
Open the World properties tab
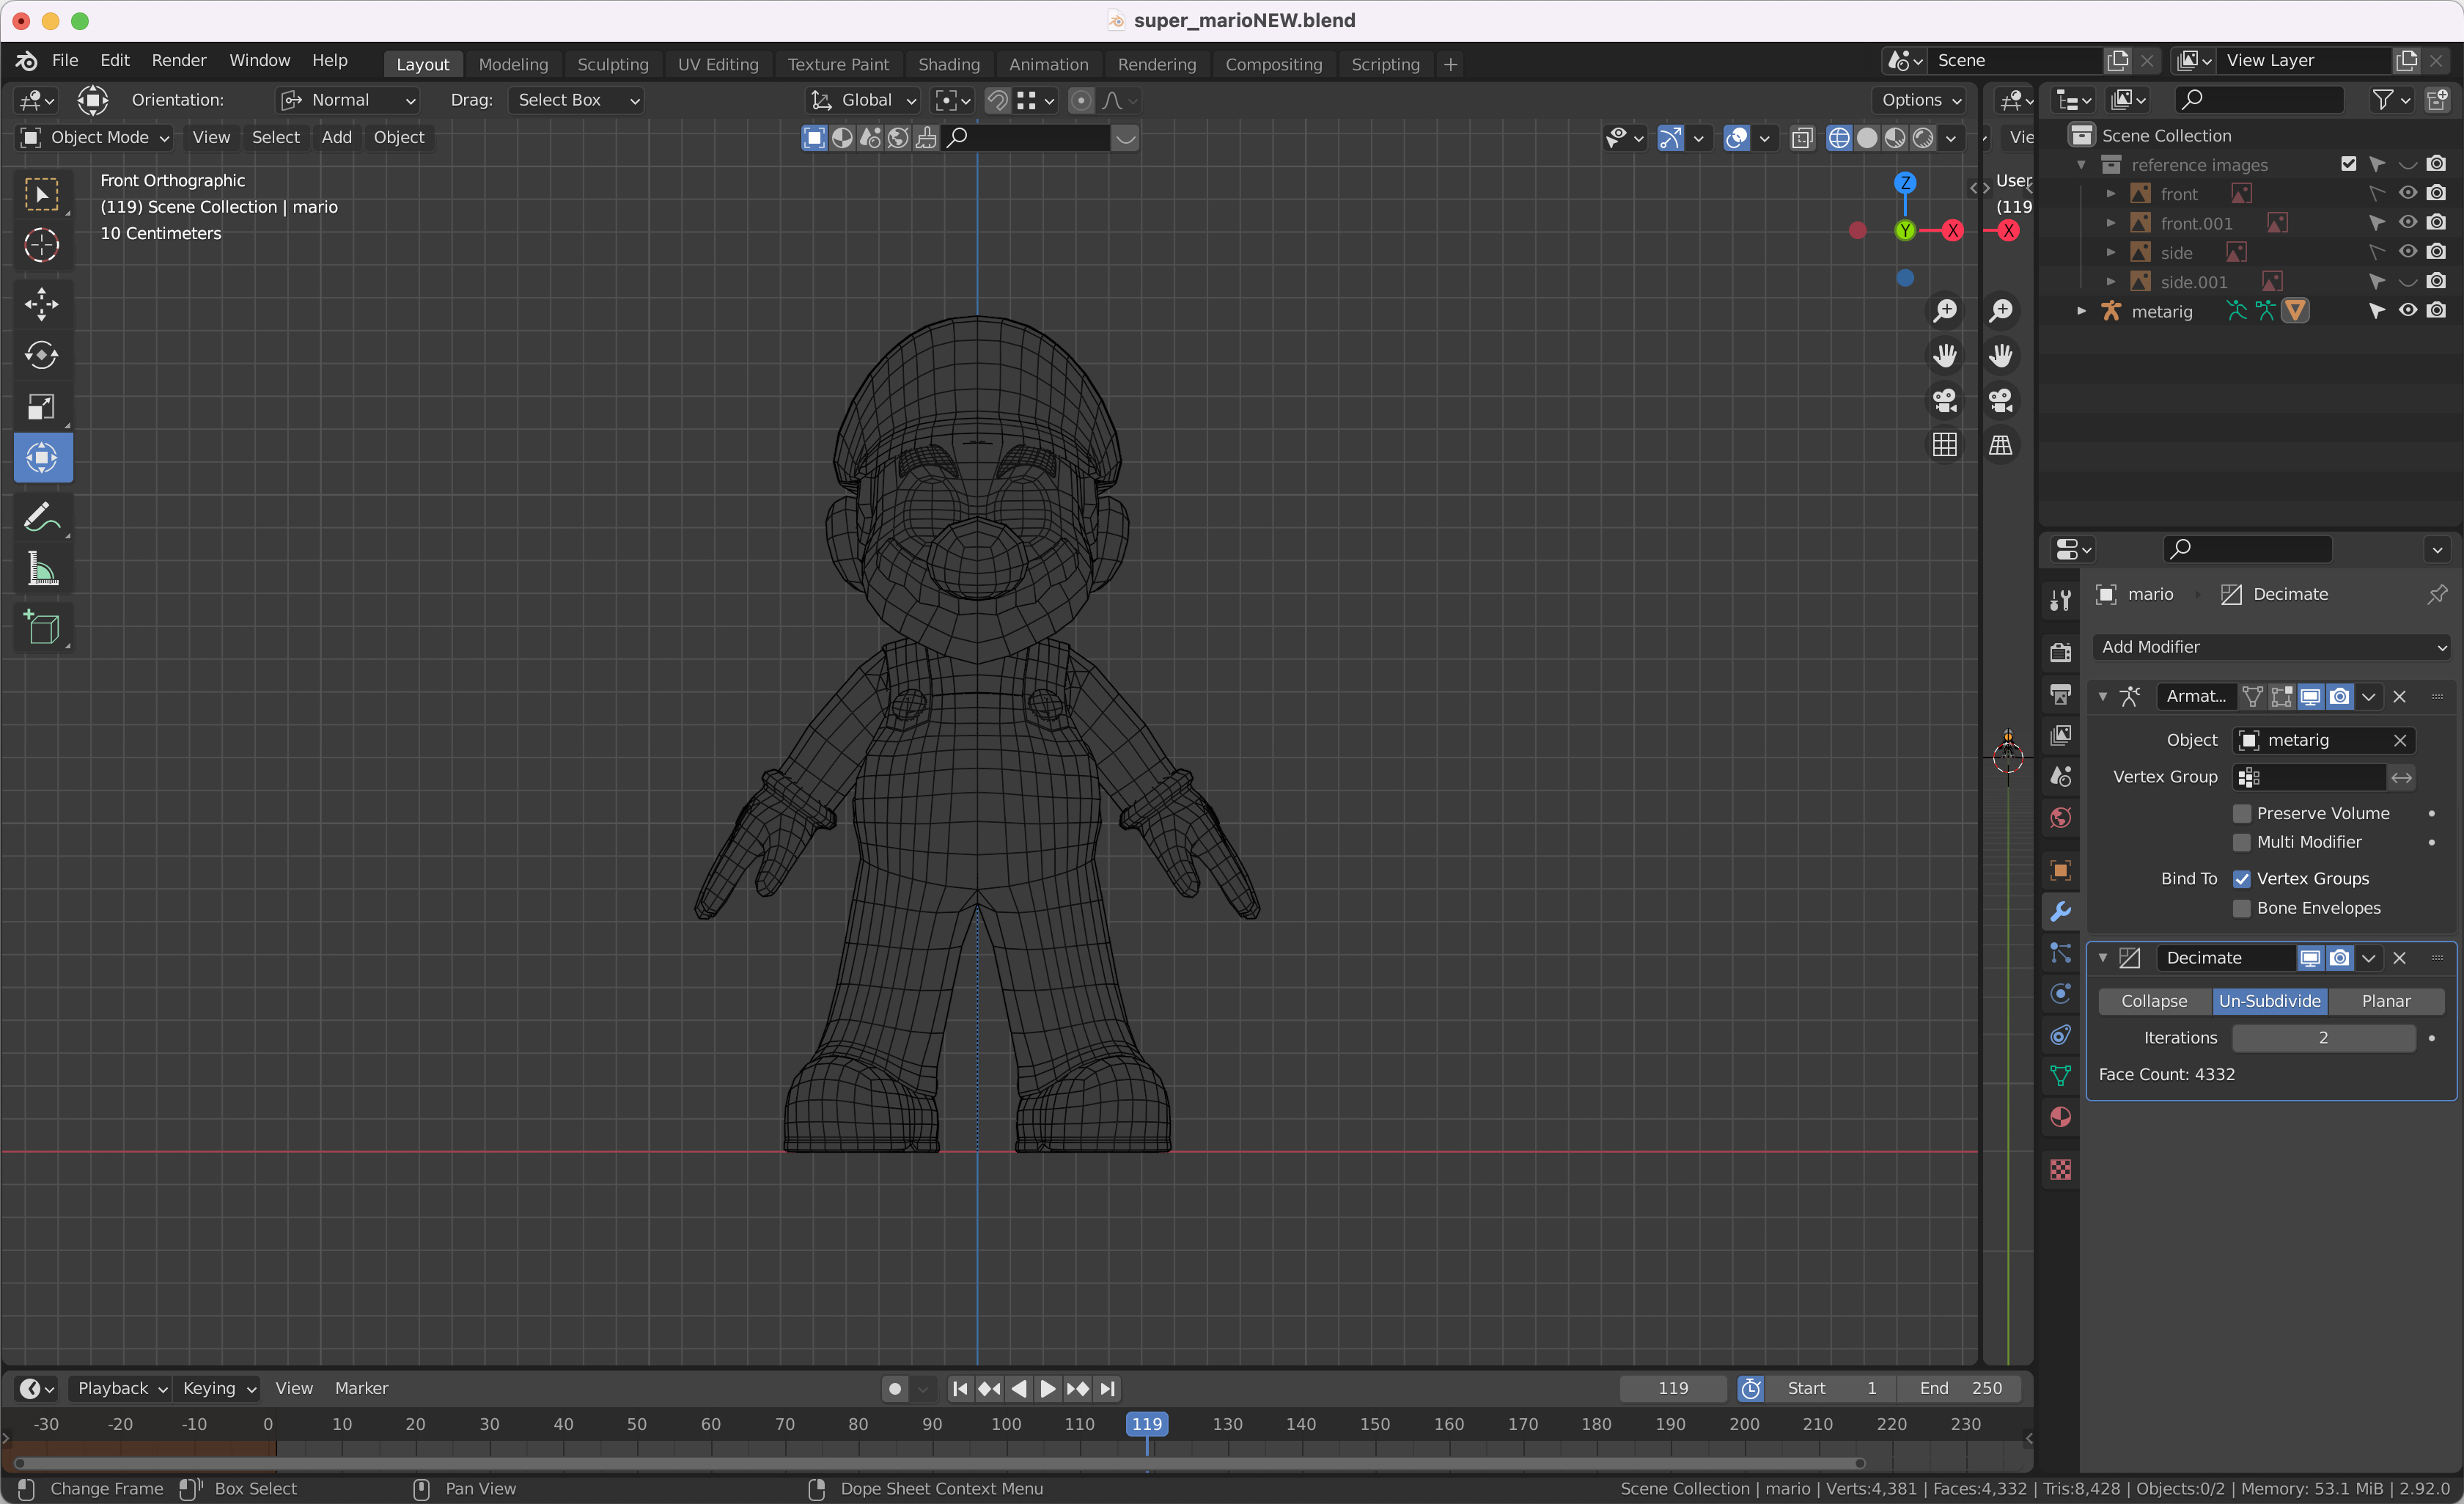(x=2060, y=818)
